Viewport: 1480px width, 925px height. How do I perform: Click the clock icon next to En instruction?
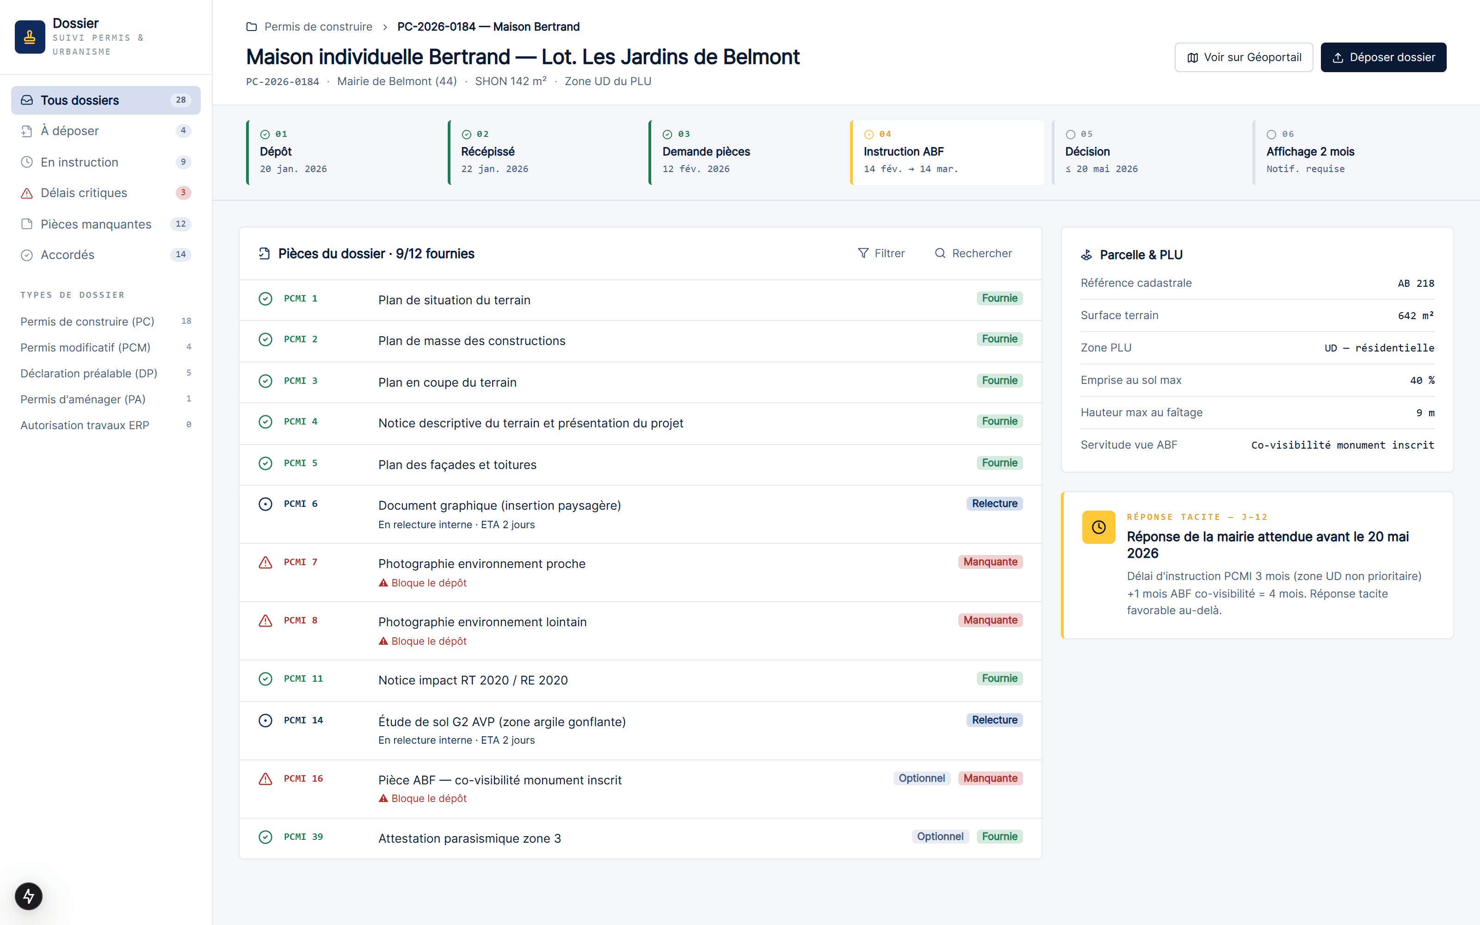click(27, 162)
